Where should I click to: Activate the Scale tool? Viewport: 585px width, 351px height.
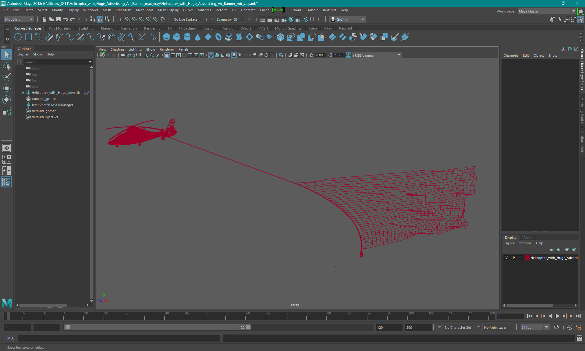coord(7,111)
